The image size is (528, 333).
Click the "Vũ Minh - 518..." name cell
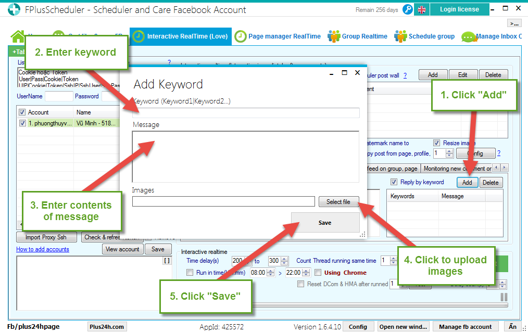coord(96,123)
